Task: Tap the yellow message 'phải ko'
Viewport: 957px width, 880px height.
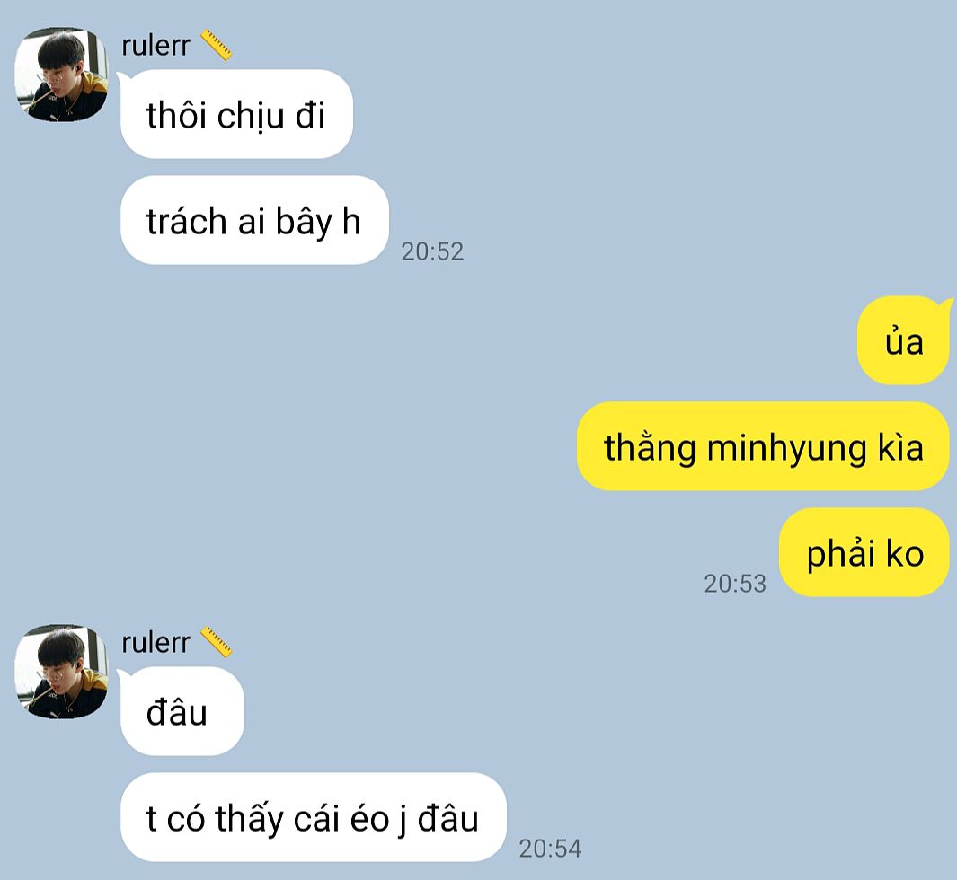Action: [x=864, y=552]
